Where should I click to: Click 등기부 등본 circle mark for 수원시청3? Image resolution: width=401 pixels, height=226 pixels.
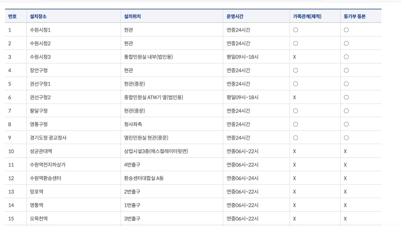pyautogui.click(x=346, y=57)
